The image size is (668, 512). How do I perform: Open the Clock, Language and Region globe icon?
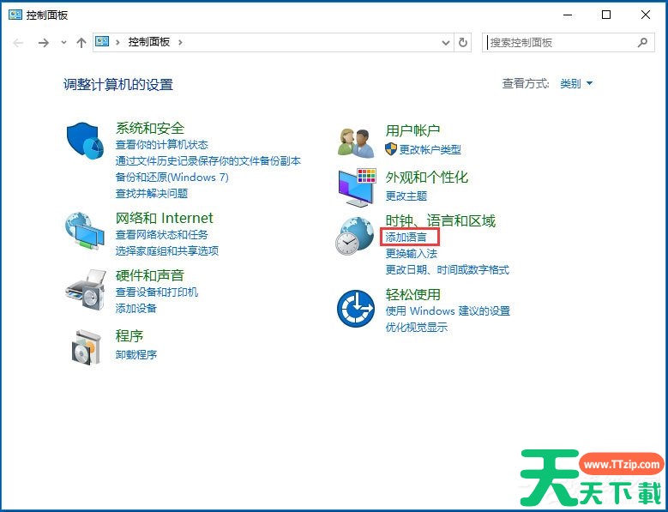(354, 236)
